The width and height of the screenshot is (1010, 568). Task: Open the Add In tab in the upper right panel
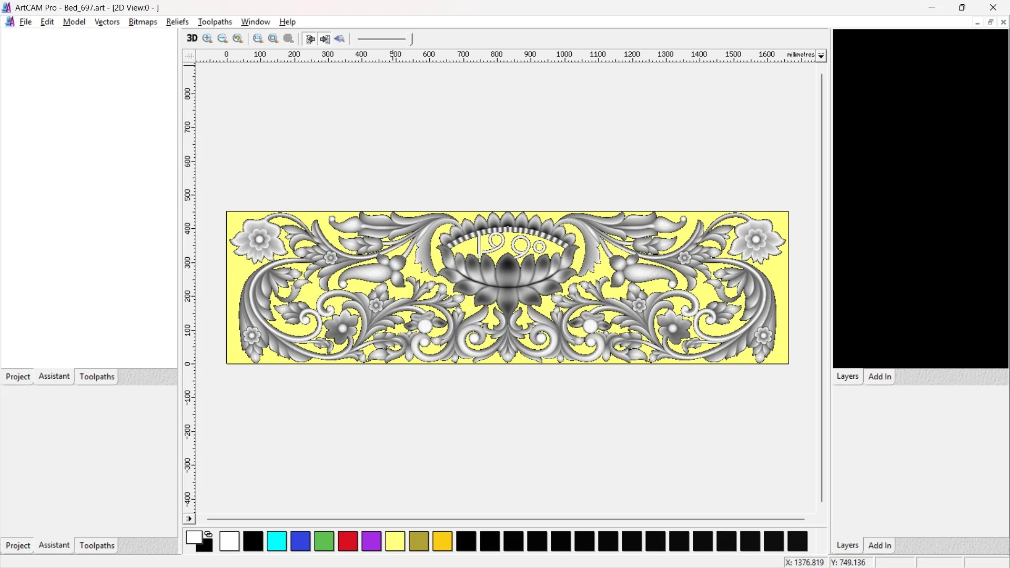(x=880, y=377)
